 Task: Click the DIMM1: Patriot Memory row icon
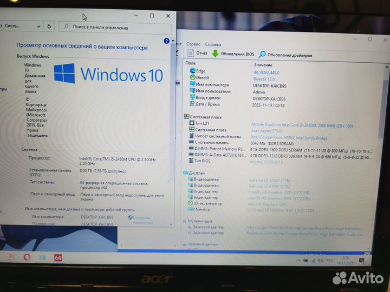[x=191, y=148]
